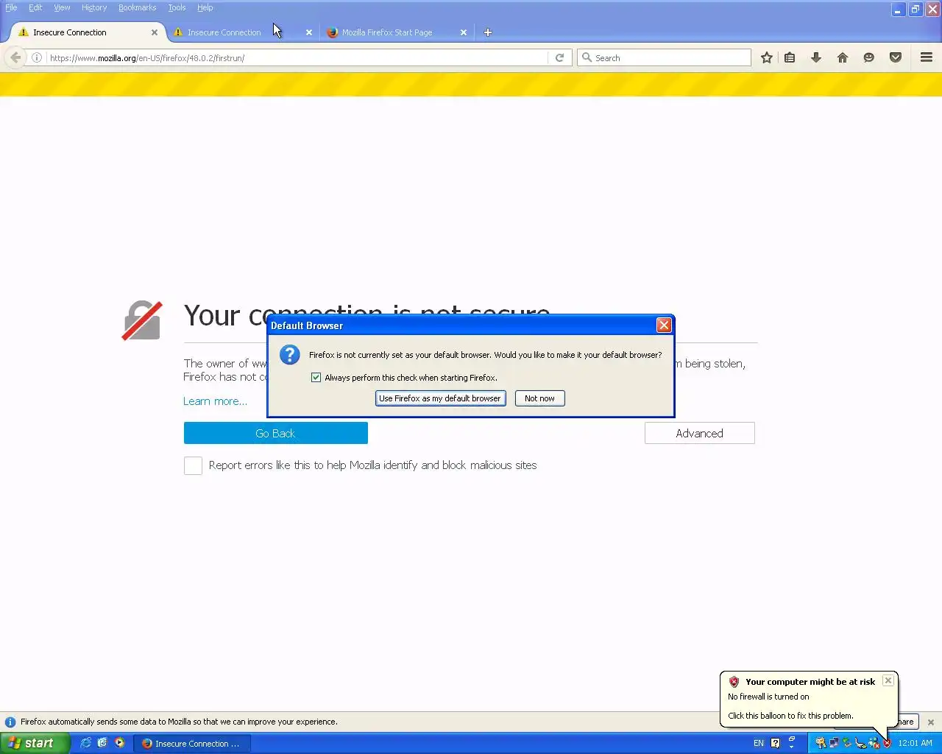Launch Outlook Express quick launch icon
This screenshot has width=942, height=754.
pyautogui.click(x=102, y=743)
